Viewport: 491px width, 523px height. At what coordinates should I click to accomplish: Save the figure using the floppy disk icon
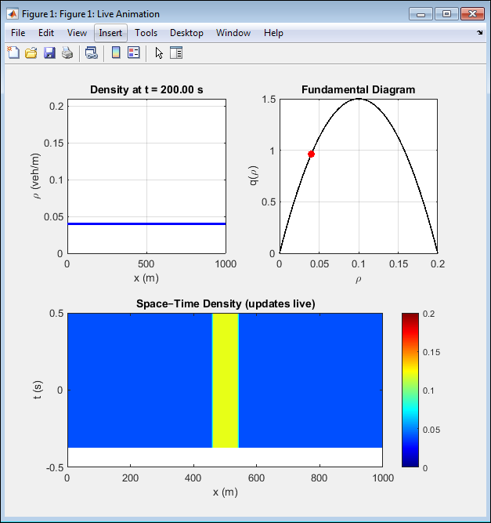(x=49, y=53)
